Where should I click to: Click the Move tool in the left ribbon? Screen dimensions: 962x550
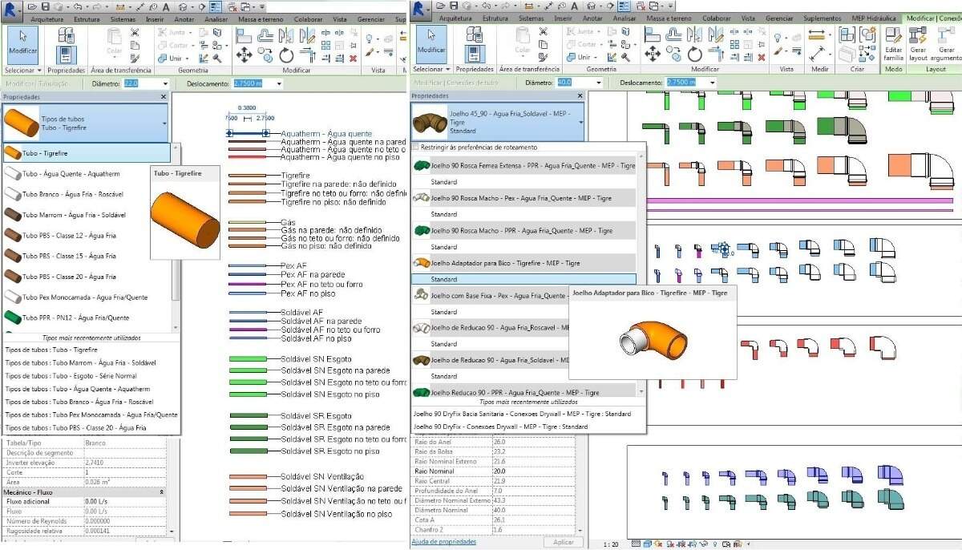coord(245,55)
